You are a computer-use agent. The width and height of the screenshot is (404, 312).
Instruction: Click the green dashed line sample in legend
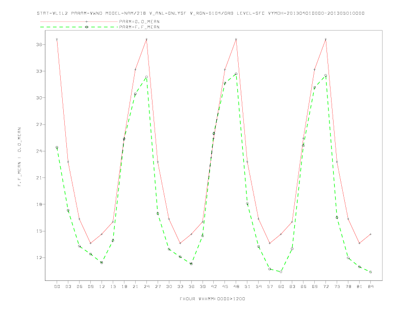pos(79,27)
